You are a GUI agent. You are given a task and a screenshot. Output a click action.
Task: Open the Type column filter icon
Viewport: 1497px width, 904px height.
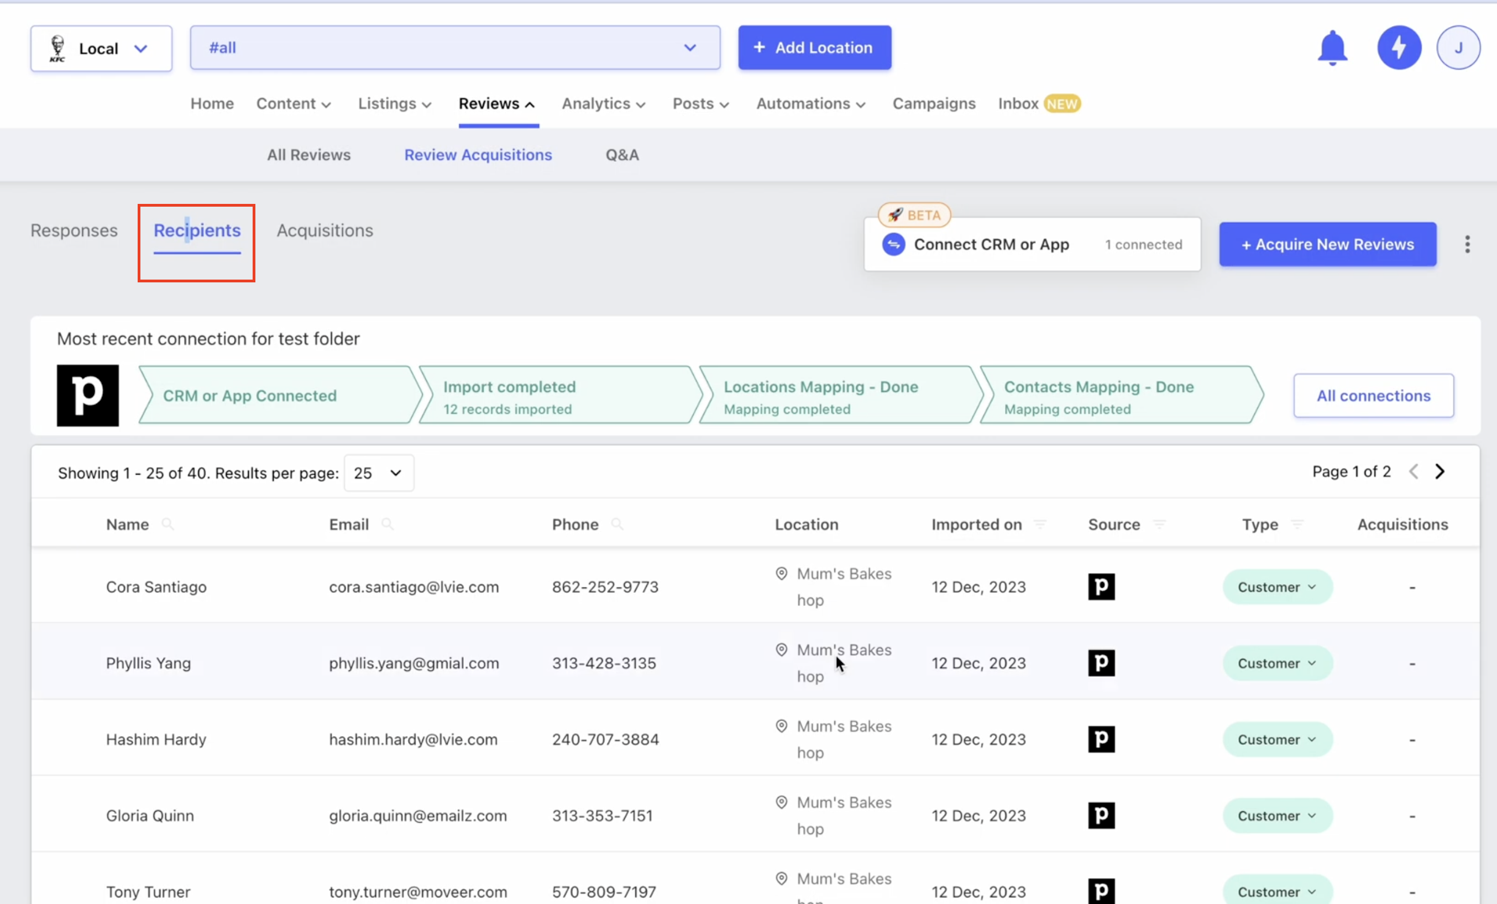(x=1297, y=524)
